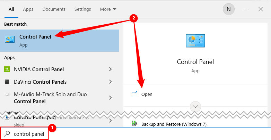Expand M-Audio M-Track result arrow
Viewport: 271px width, 140px height.
[111, 98]
